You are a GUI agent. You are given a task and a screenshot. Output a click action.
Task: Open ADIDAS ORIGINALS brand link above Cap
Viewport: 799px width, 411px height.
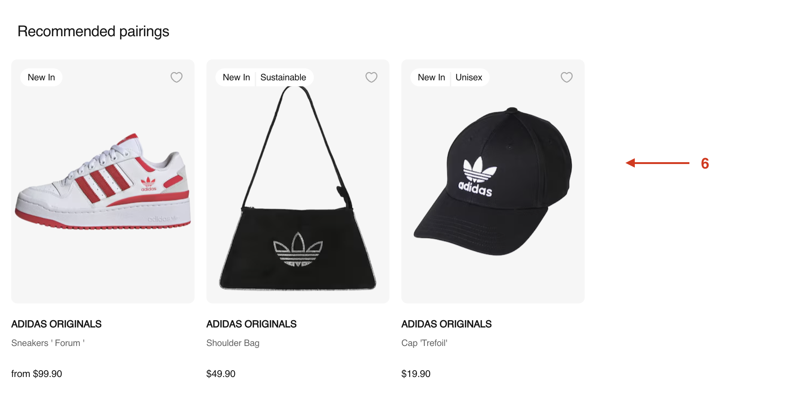(x=447, y=324)
